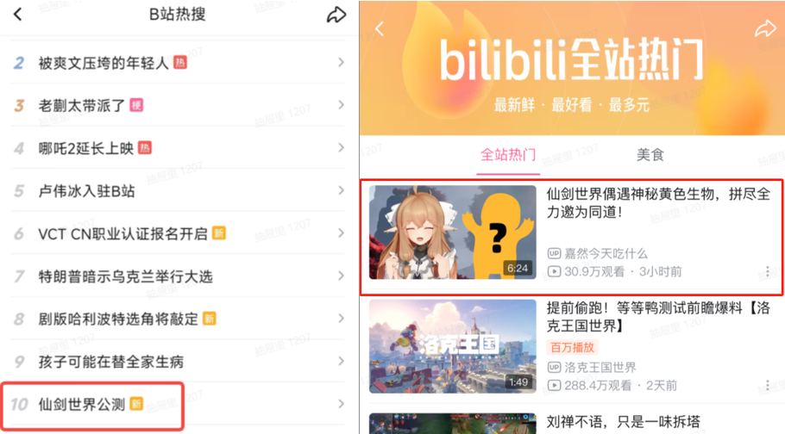Open the 老蒯太带派了 trending item
This screenshot has height=434, width=785.
179,106
